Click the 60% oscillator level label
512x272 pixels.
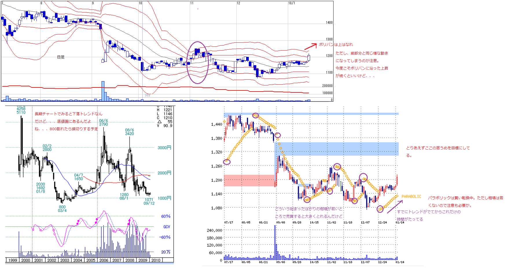pos(166,216)
